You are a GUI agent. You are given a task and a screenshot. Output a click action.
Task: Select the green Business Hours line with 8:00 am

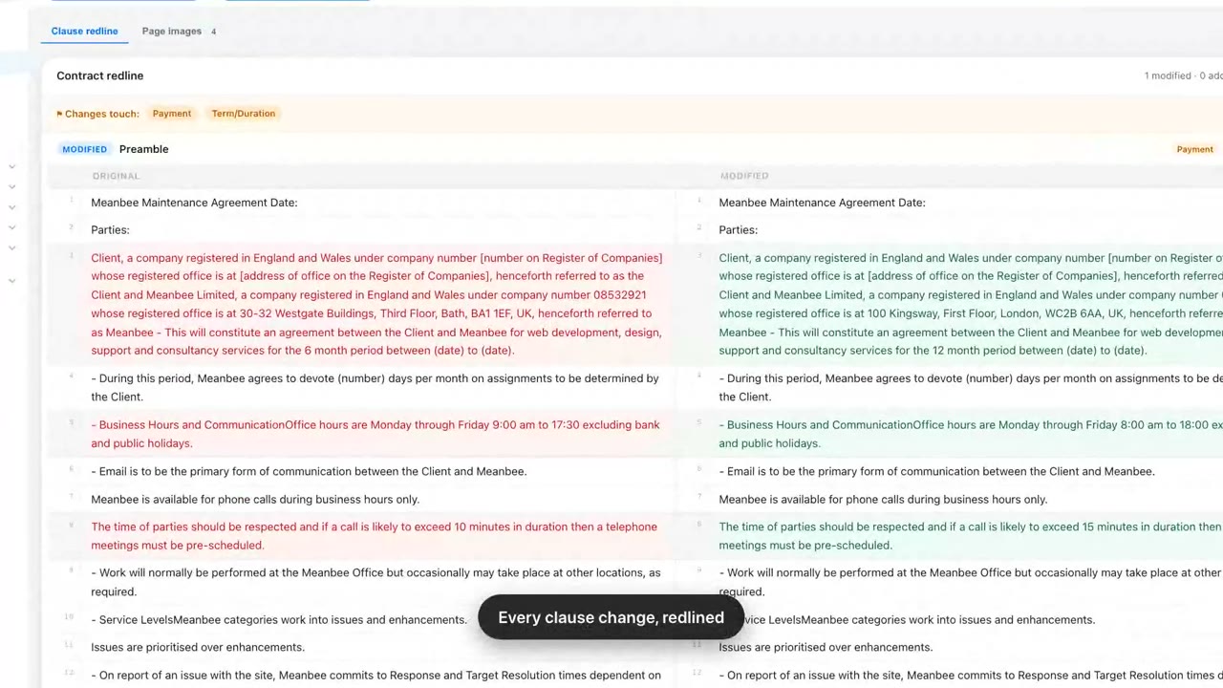tap(971, 434)
